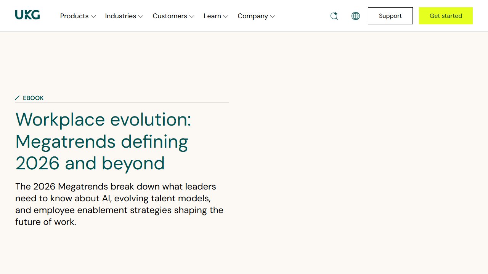Expand the Company dropdown menu

[256, 16]
